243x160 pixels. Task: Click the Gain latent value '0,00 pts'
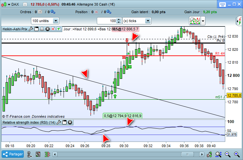158,12
